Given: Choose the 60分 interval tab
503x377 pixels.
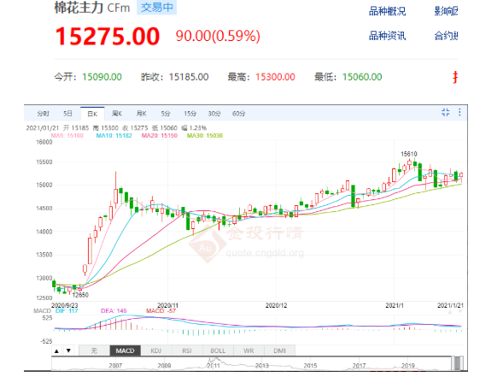Looking at the screenshot, I should [x=238, y=114].
